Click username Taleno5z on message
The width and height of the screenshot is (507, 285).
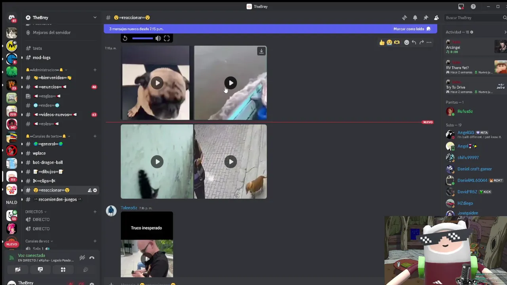tap(129, 208)
